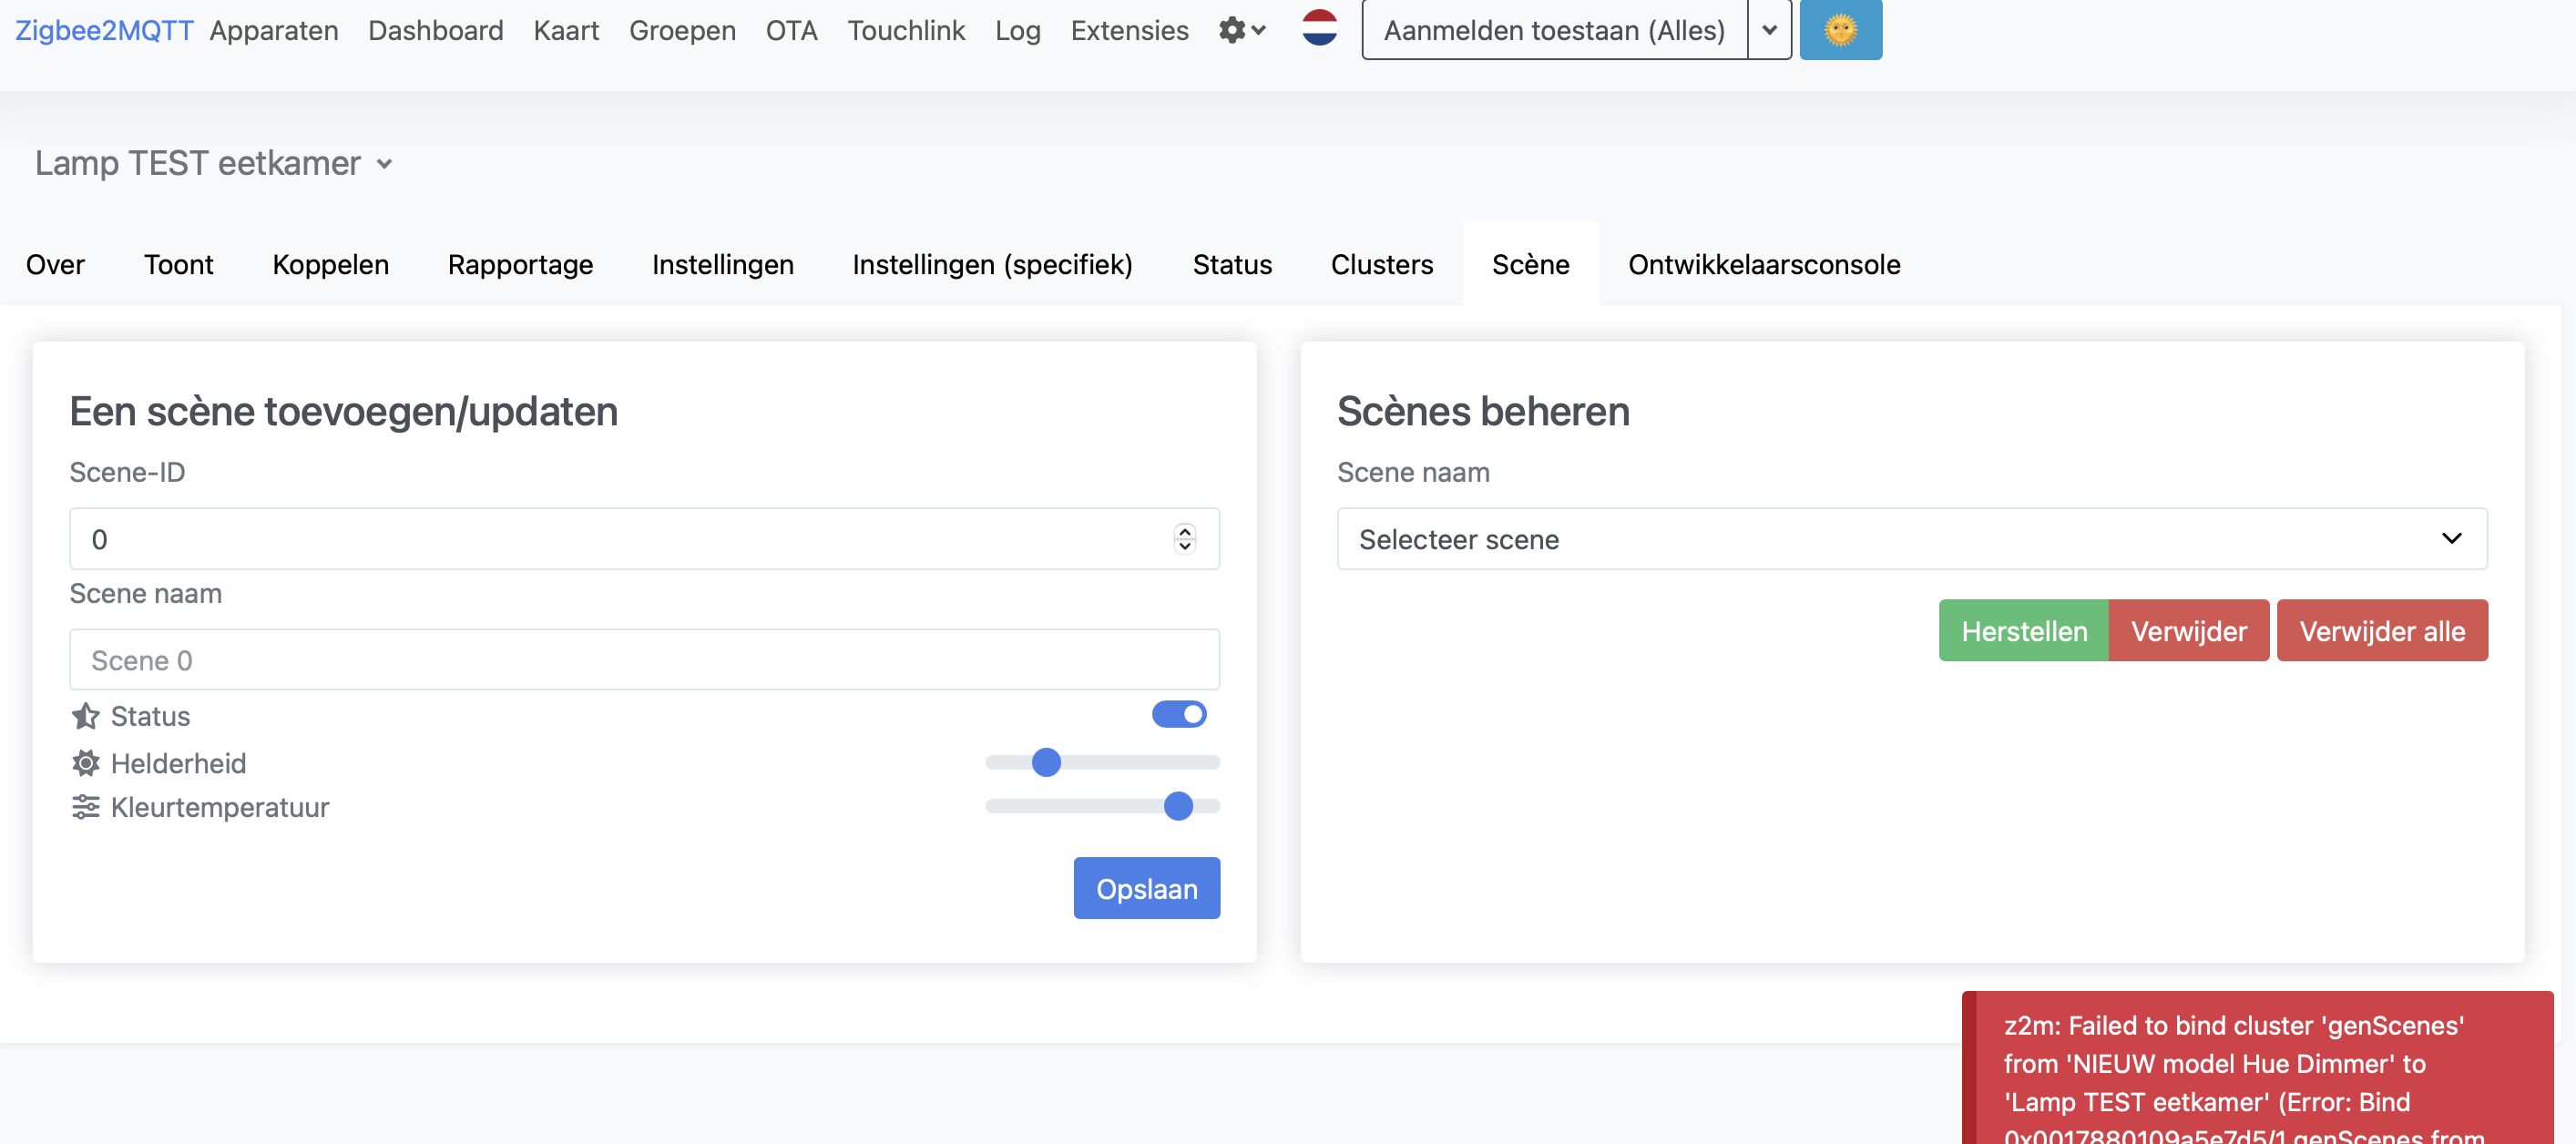Click the Kleurtemperatuur slider handle

coord(1178,806)
